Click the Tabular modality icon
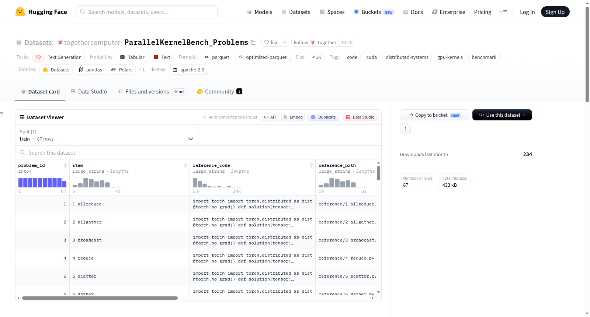The width and height of the screenshot is (590, 317). pyautogui.click(x=122, y=57)
